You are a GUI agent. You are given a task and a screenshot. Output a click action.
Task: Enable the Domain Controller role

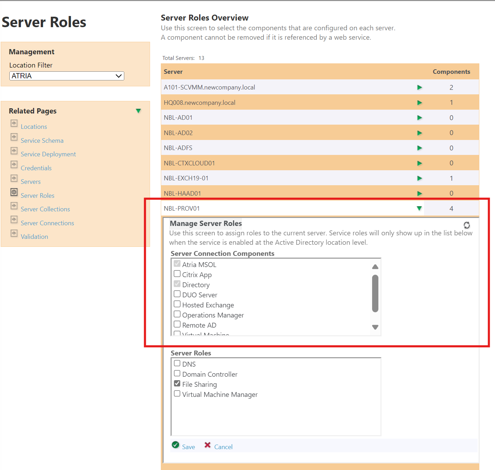point(177,373)
